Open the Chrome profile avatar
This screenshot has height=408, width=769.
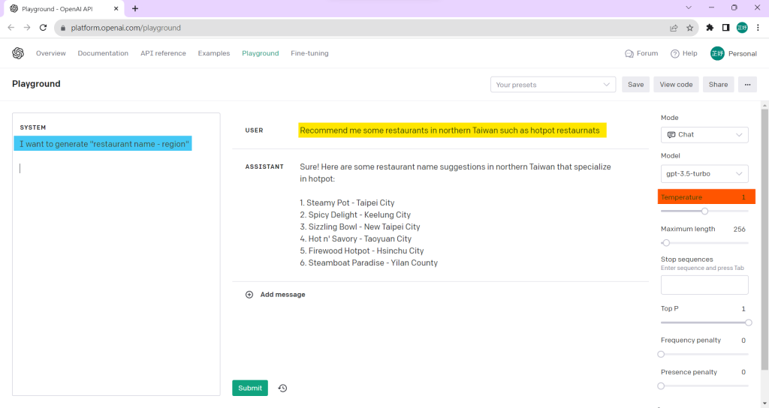[x=742, y=28]
